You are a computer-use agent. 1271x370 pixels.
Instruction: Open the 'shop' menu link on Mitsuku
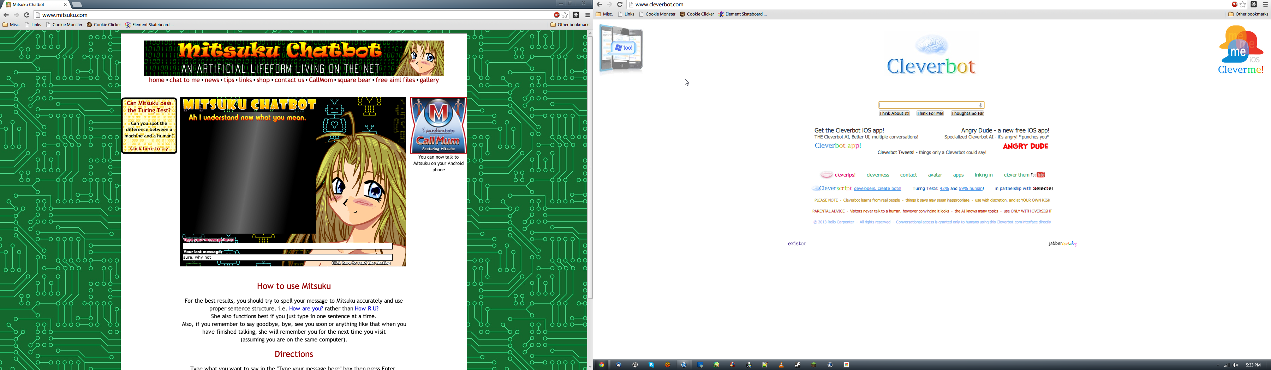coord(263,80)
